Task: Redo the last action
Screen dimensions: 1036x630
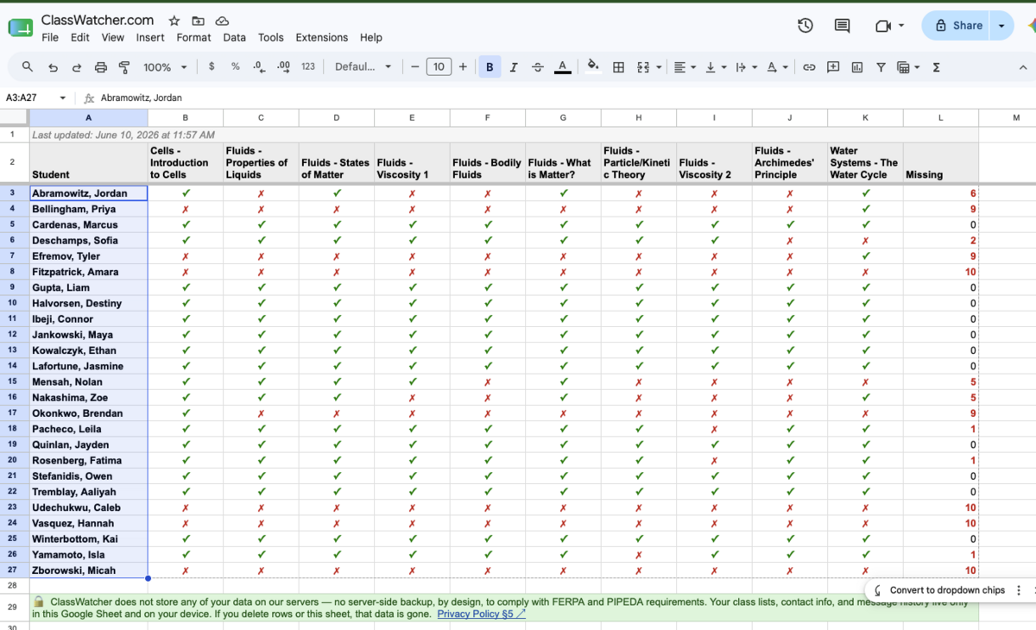Action: [x=76, y=66]
